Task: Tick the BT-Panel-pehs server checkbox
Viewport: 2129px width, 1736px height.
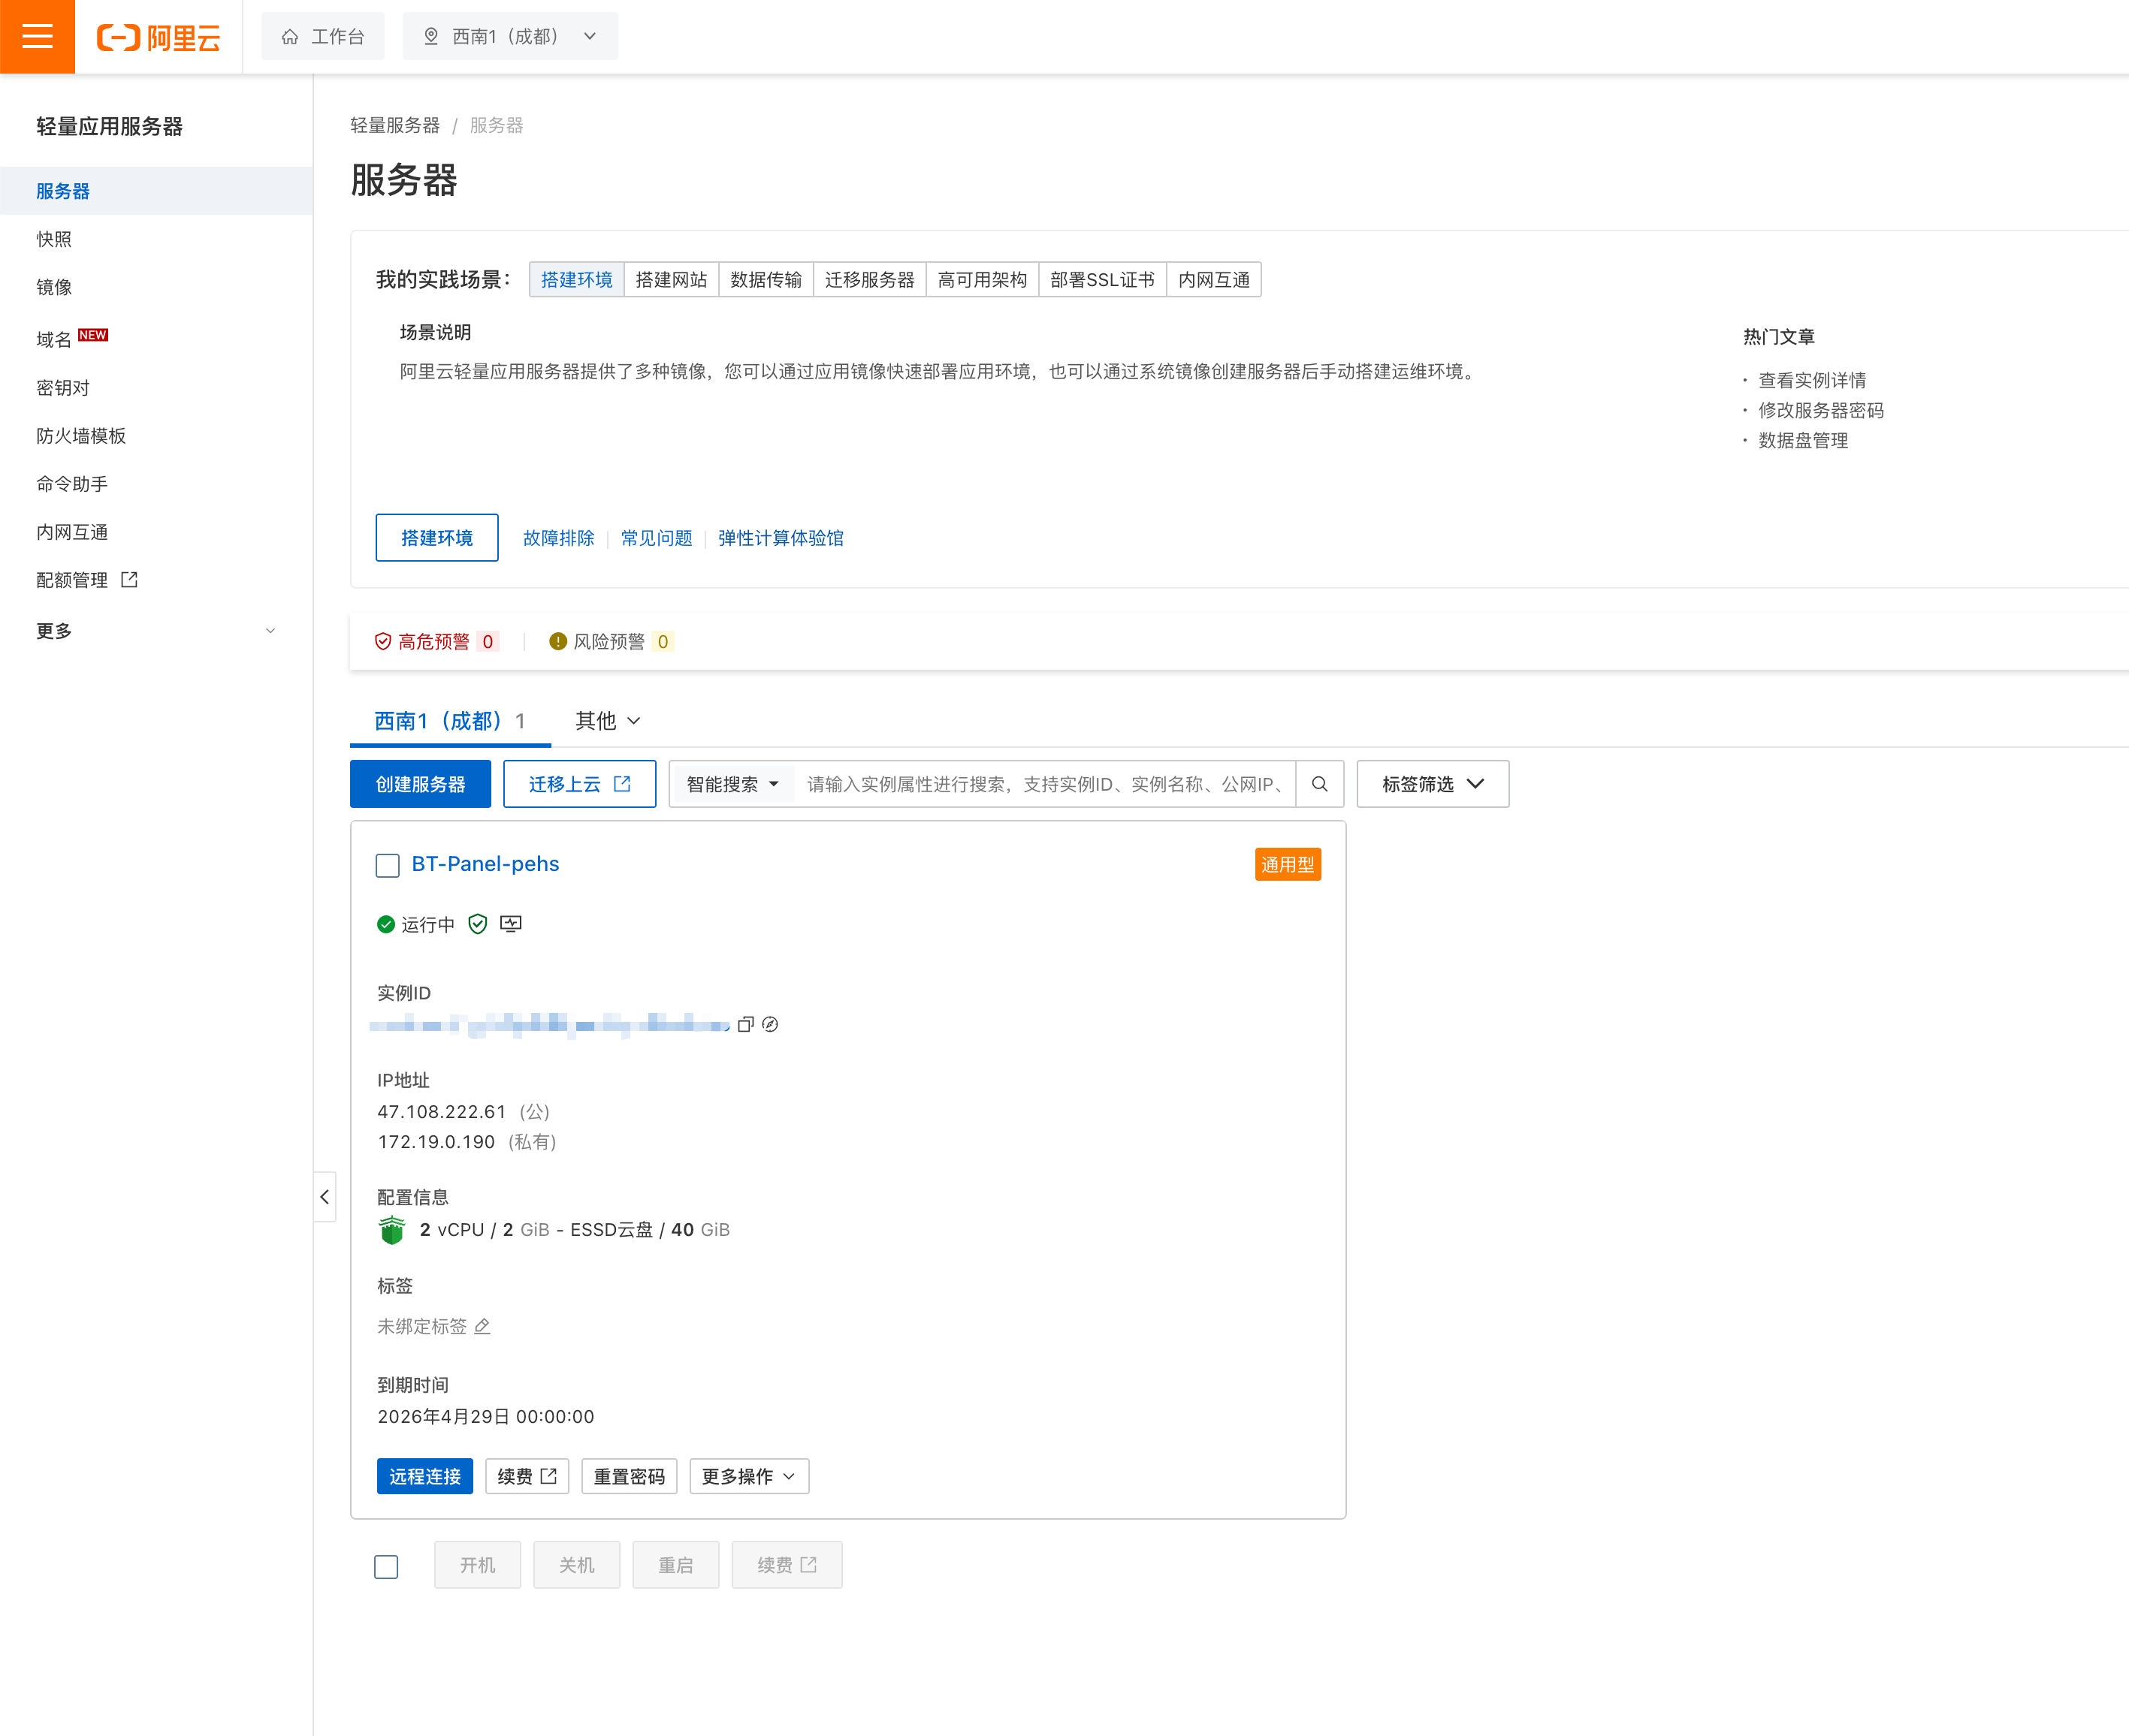Action: [x=387, y=865]
